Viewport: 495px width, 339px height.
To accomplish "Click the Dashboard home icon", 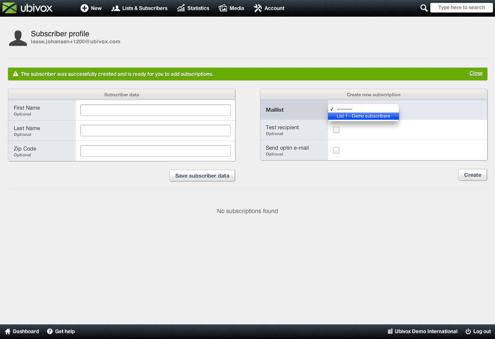I will click(x=8, y=331).
